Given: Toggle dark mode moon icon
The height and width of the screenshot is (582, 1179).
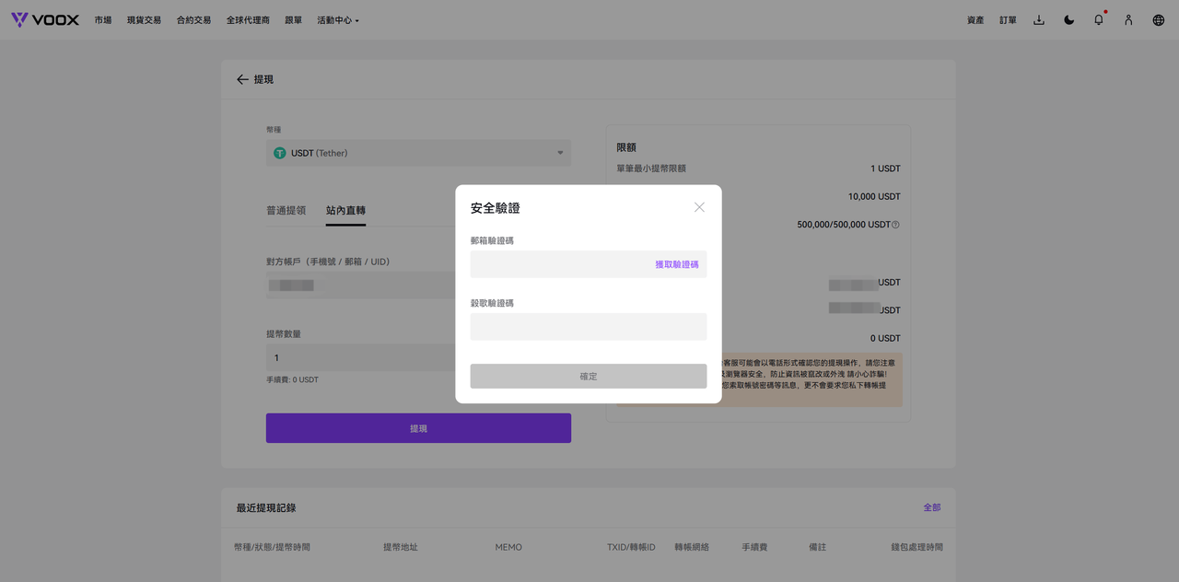Looking at the screenshot, I should click(x=1068, y=19).
